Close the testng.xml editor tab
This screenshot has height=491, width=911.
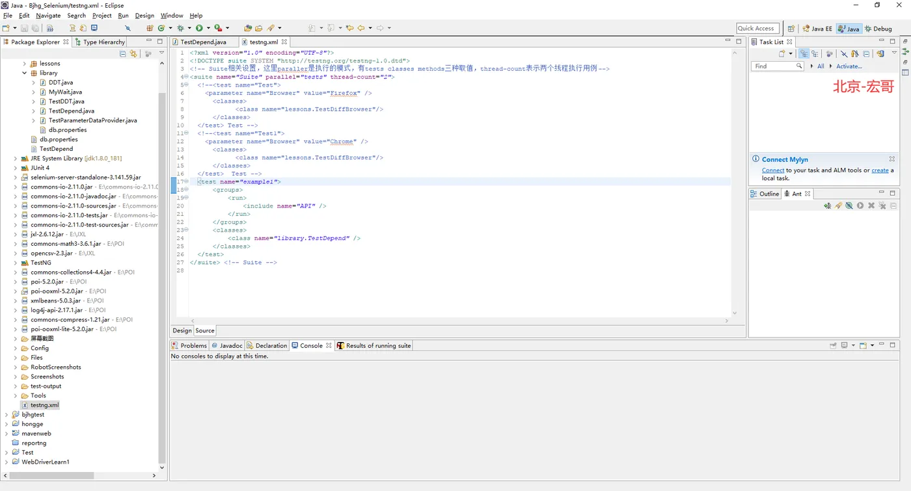pos(284,42)
